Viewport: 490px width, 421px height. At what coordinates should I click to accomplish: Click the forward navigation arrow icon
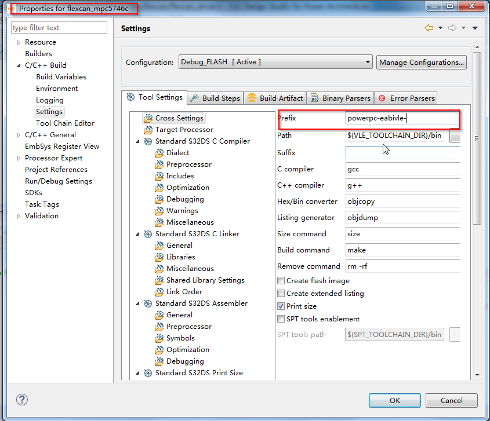click(x=452, y=28)
